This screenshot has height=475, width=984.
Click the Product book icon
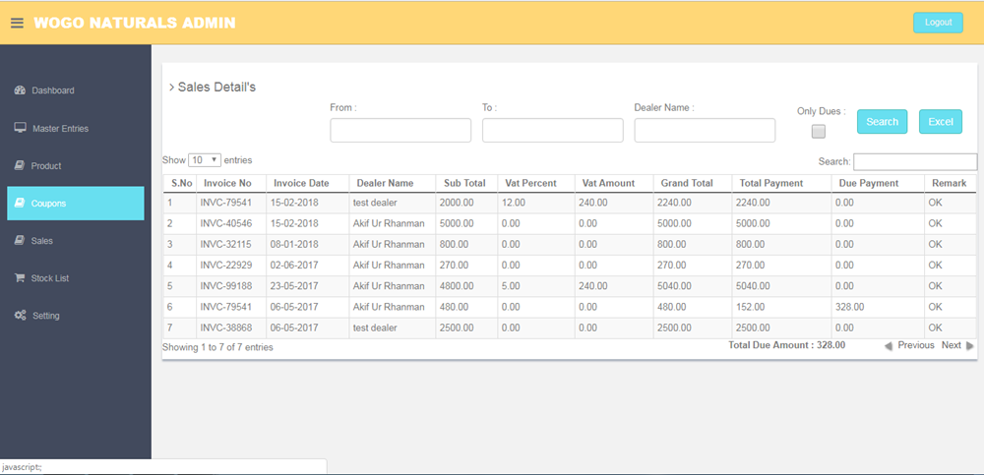point(20,165)
